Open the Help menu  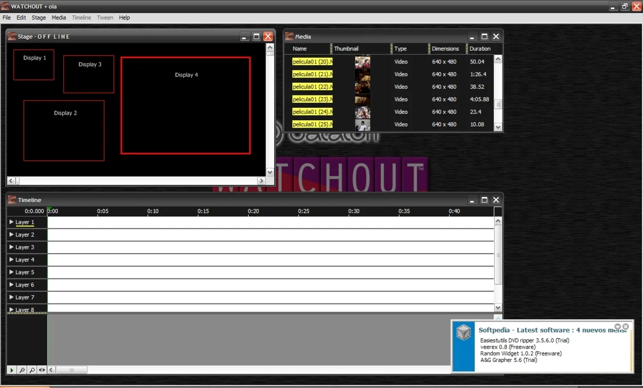pyautogui.click(x=124, y=17)
